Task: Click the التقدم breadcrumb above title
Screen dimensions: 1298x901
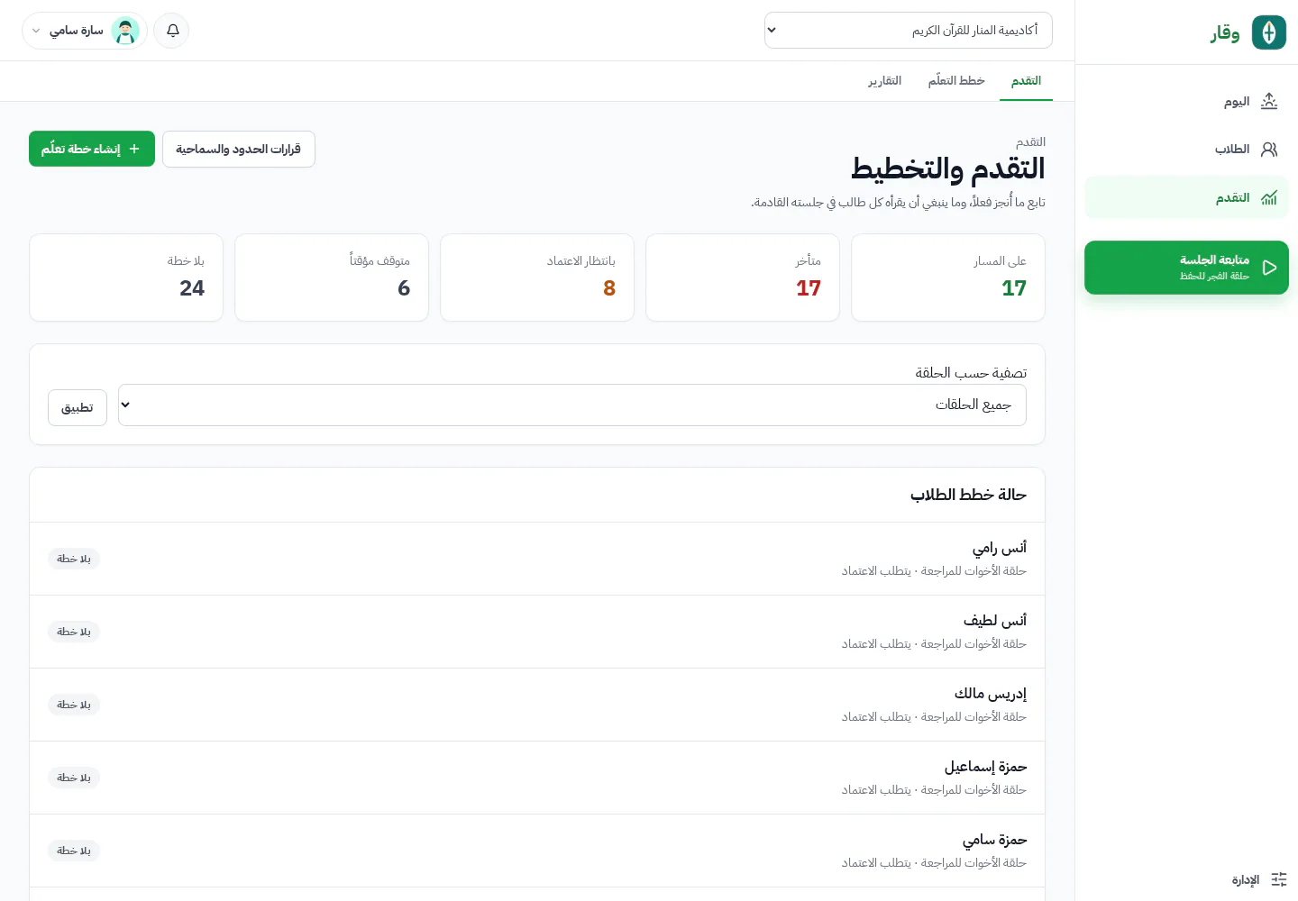Action: click(x=1030, y=142)
